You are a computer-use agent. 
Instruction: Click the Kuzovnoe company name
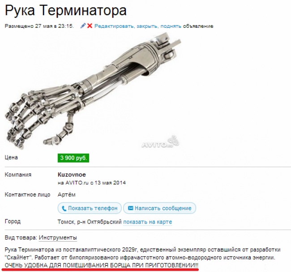72,175
